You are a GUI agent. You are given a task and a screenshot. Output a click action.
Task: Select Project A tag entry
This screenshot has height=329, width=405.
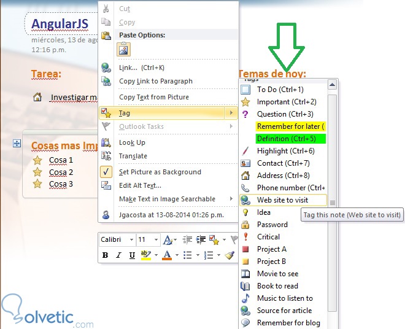(283, 249)
